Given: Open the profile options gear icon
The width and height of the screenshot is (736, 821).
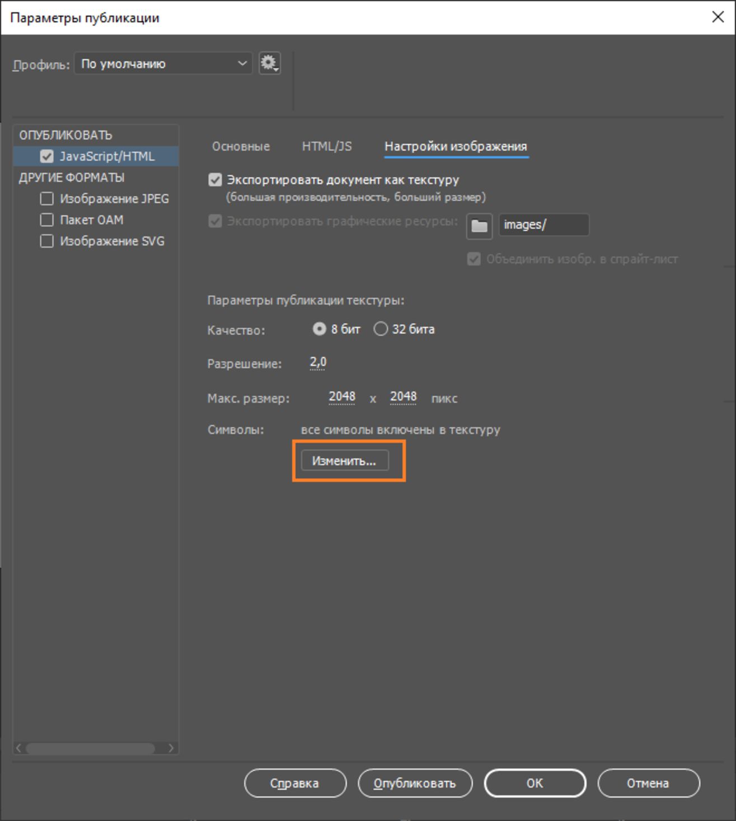Looking at the screenshot, I should pyautogui.click(x=270, y=63).
